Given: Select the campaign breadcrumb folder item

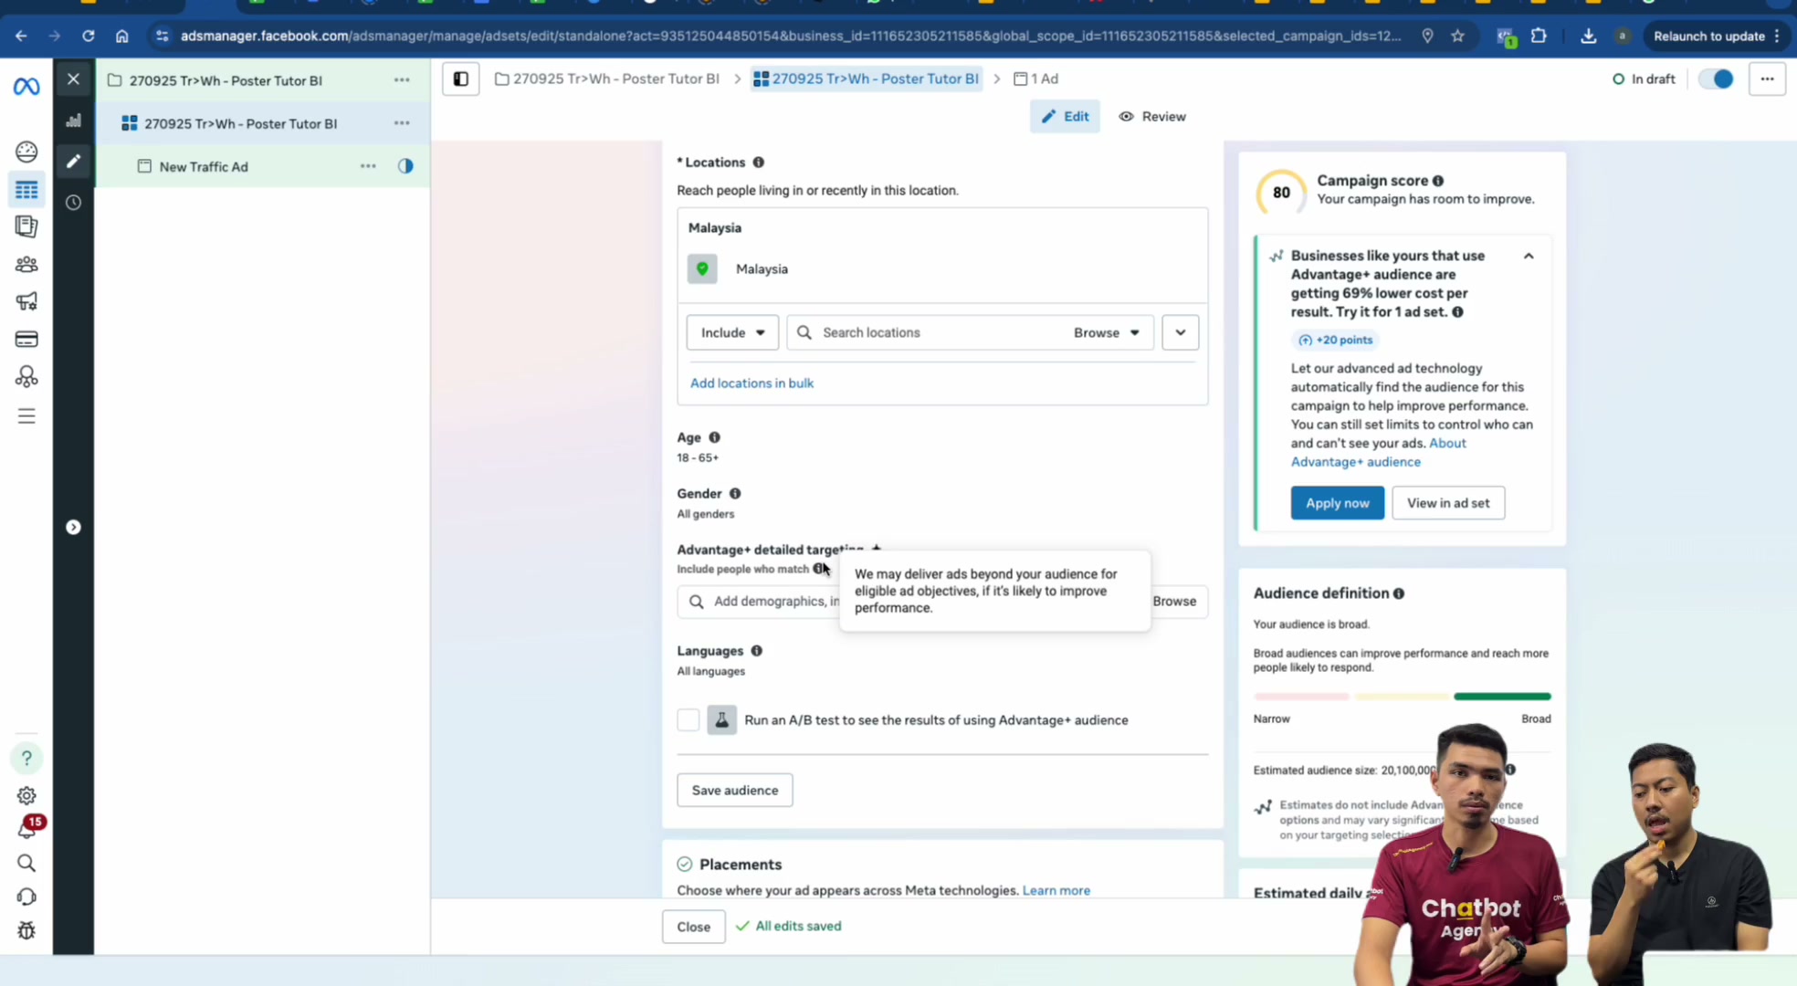Looking at the screenshot, I should pyautogui.click(x=607, y=79).
